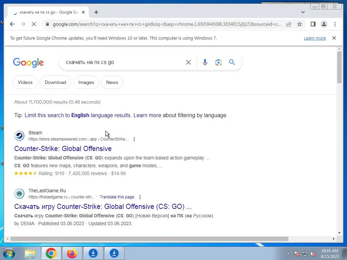Click the Steam site favicon
Viewport: 347px width, 260px height.
[19, 136]
